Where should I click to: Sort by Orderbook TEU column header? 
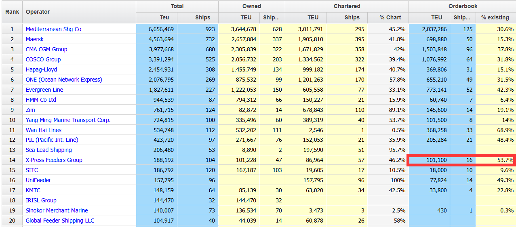click(430, 17)
